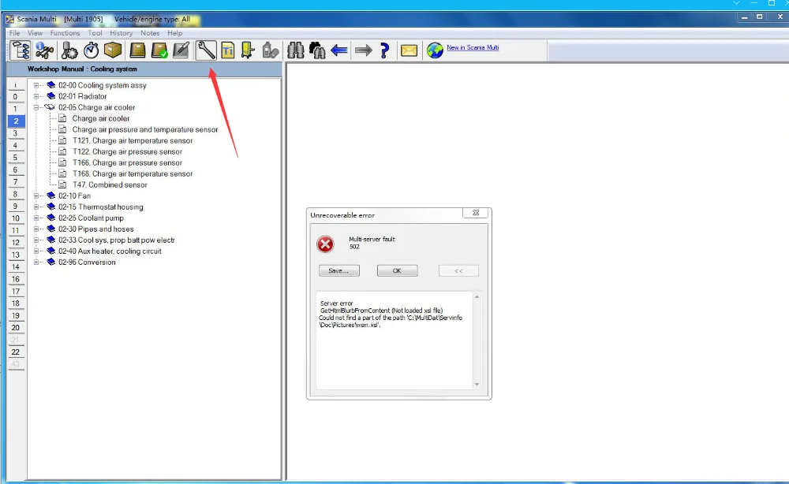The image size is (789, 484).
Task: Select main group tab 13 in sidebar
Action: [16, 255]
